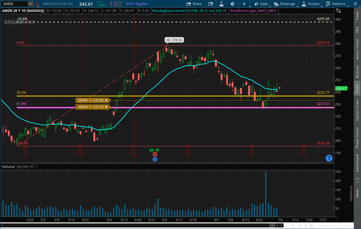Image resolution: width=361 pixels, height=229 pixels.
Task: Click the AMAZON.COM INC company name
Action: point(58,4)
